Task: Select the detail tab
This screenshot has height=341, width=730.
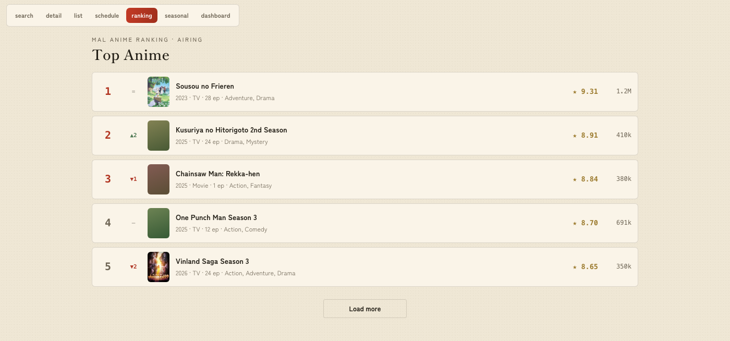Action: 54,16
